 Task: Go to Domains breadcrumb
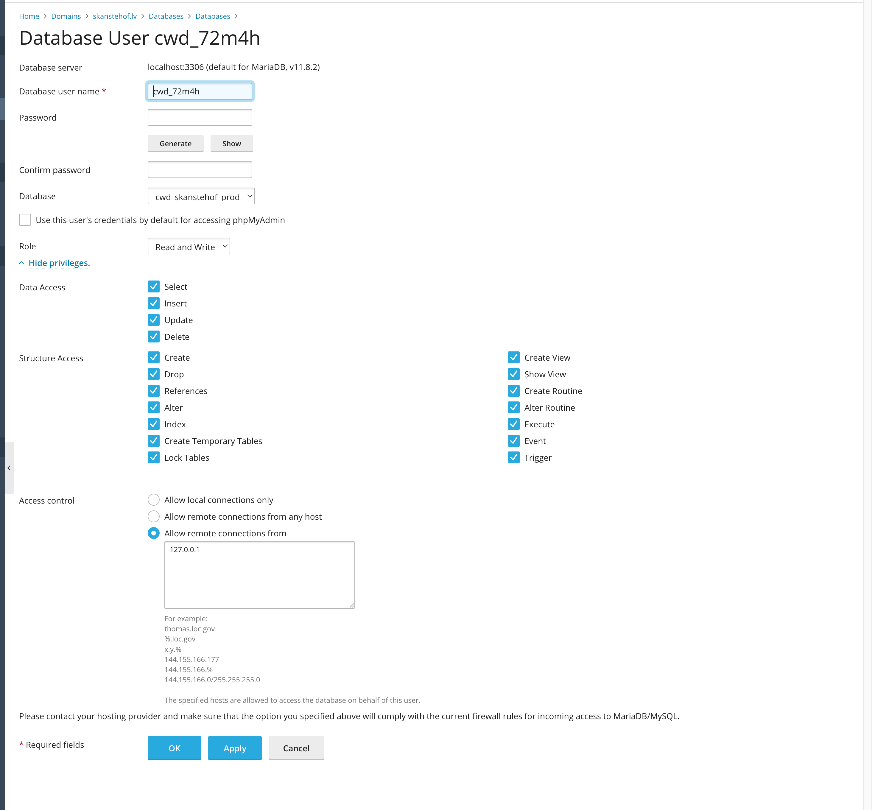(x=66, y=16)
